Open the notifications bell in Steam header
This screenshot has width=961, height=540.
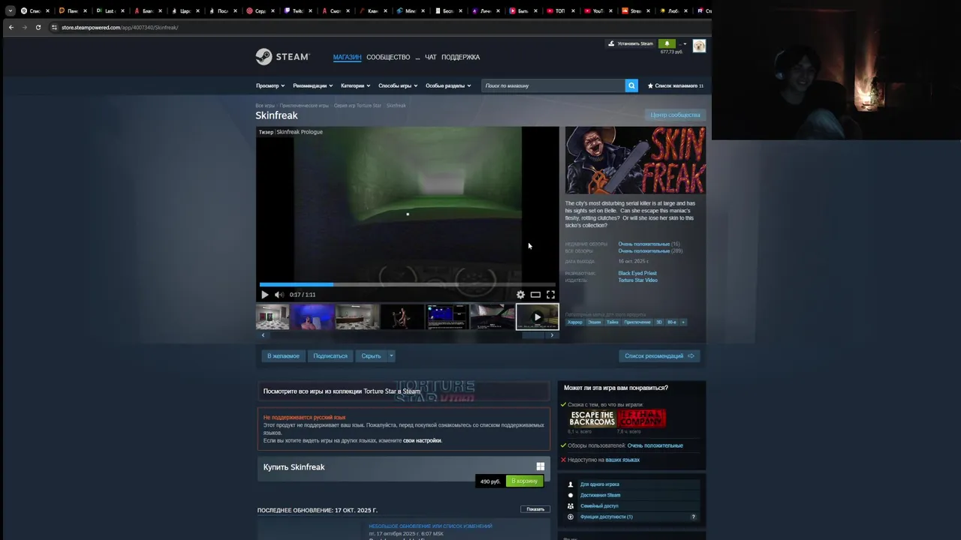coord(667,43)
